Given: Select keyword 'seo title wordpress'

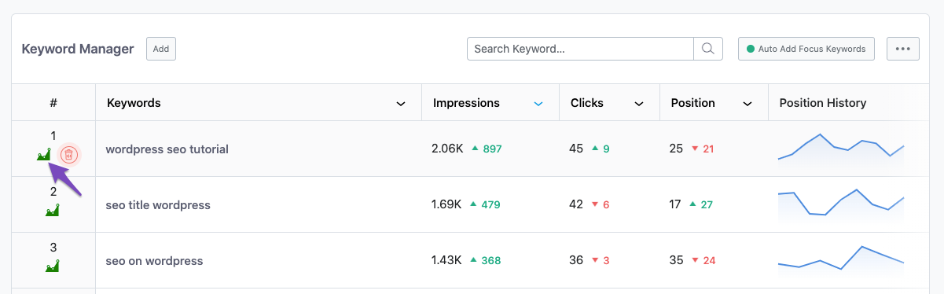Looking at the screenshot, I should [x=158, y=204].
